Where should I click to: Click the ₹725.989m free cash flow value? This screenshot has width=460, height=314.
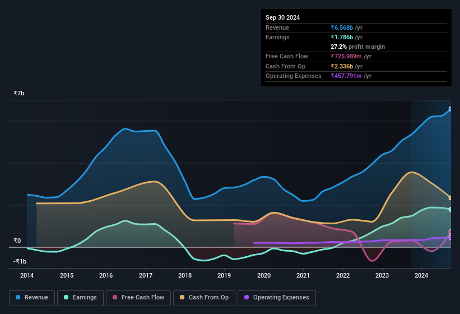[346, 56]
